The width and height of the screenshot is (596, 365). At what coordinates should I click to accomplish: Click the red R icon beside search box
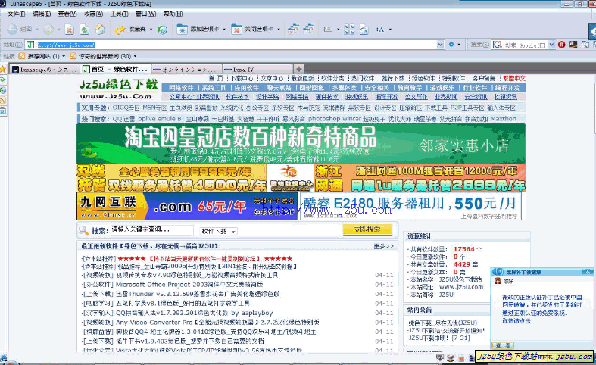point(562,45)
